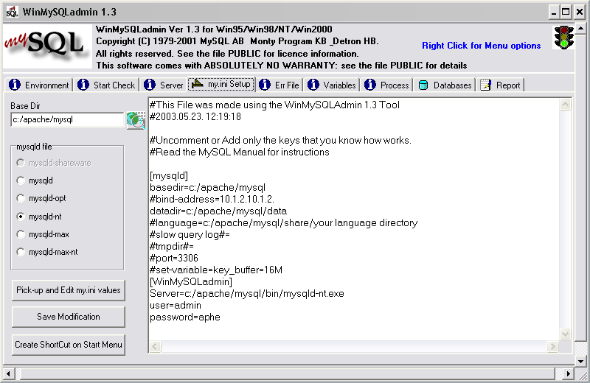Choose the mysqld-max radio button
This screenshot has width=590, height=383.
click(21, 234)
